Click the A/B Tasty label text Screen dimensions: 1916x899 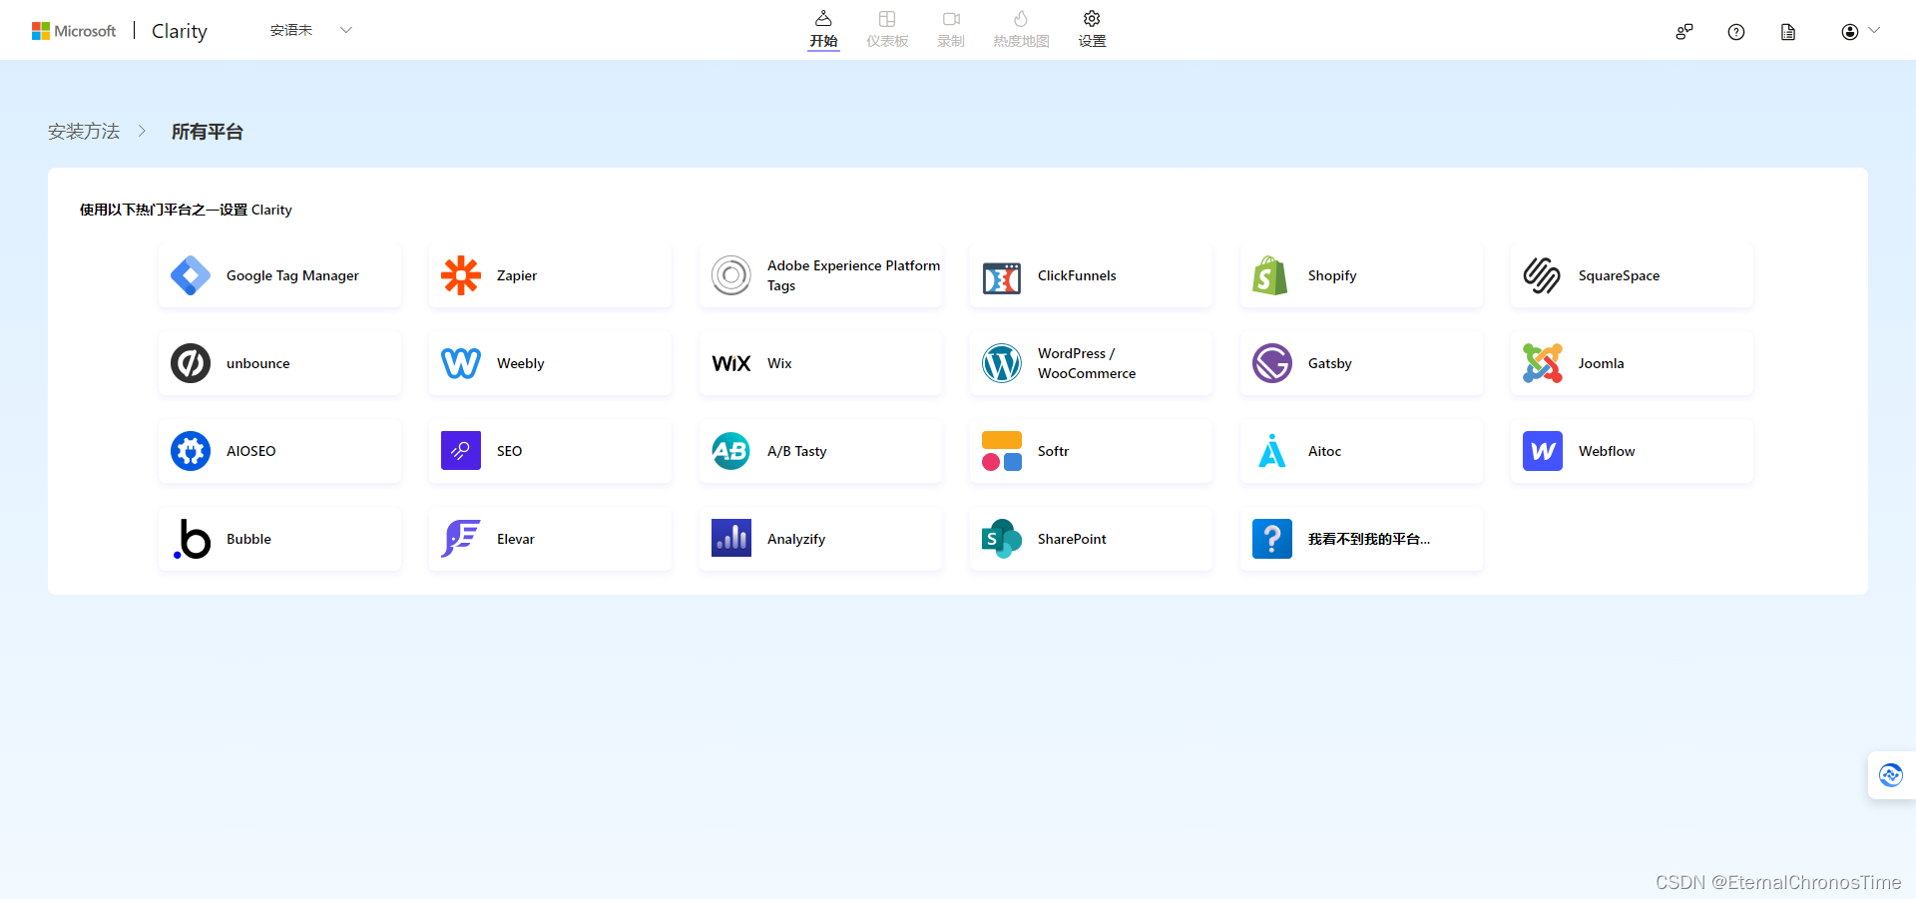(797, 451)
